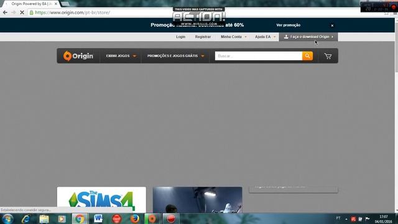398x224 pixels.
Task: Stop page loading with the X button
Action: (22, 12)
